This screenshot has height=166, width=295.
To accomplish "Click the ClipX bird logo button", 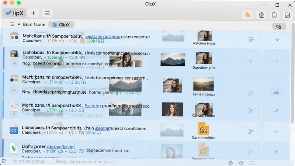I will (x=14, y=13).
